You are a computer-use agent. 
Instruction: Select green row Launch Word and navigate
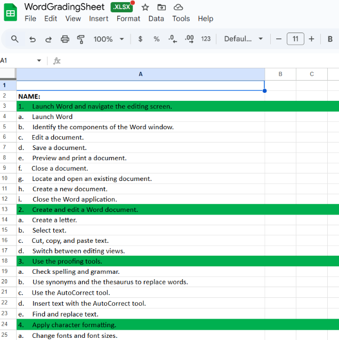click(141, 106)
